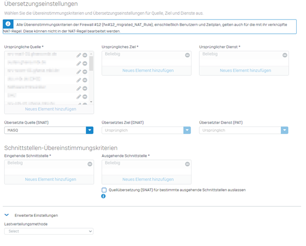This screenshot has width=306, height=246.
Task: Add new element to Ursprünglicher Dienst
Action: [x=245, y=71]
